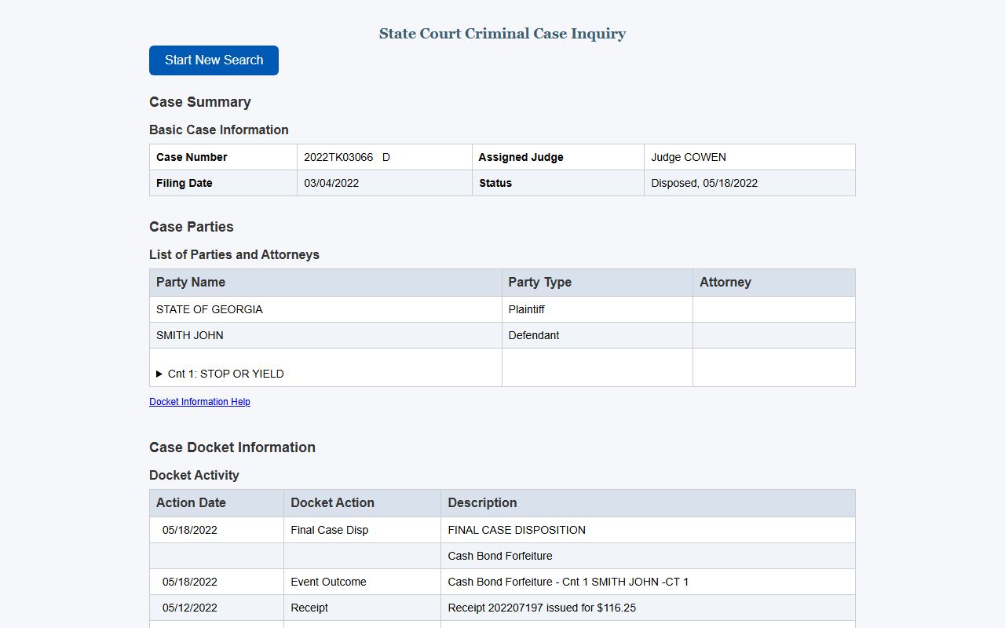Select the Plaintiff party type cell
The height and width of the screenshot is (628, 1005).
(x=598, y=309)
